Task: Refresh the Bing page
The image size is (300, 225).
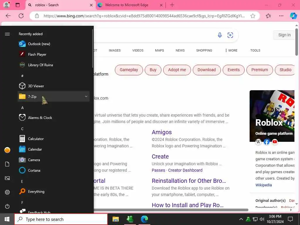Action: coord(21,16)
